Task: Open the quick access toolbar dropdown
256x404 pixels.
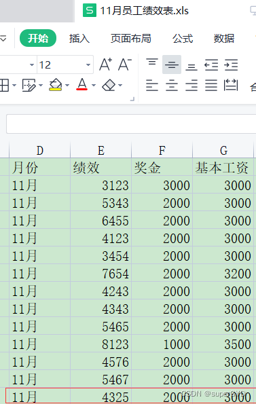Action: [3, 39]
